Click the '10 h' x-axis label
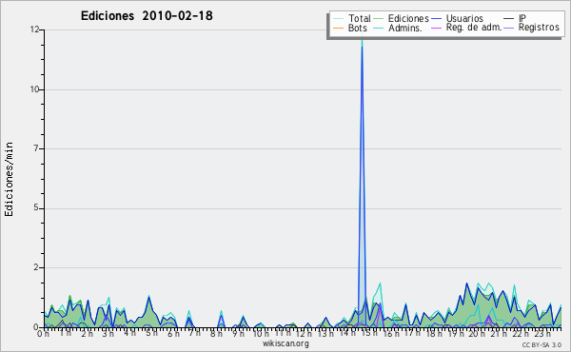 point(261,333)
